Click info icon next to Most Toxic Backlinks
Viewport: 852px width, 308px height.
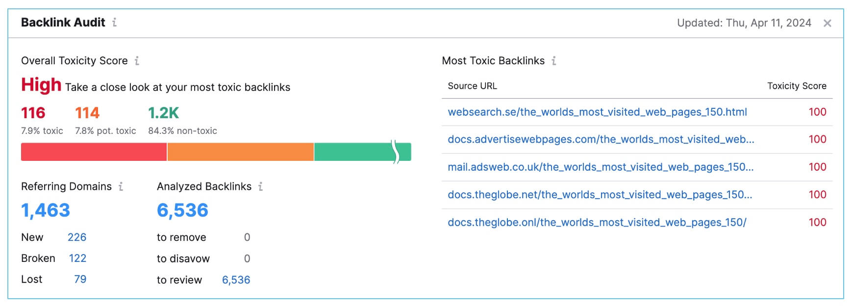point(554,61)
